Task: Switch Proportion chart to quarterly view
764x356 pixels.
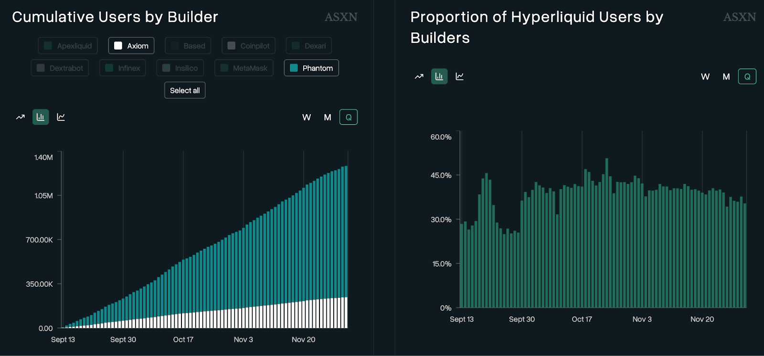Action: 747,76
